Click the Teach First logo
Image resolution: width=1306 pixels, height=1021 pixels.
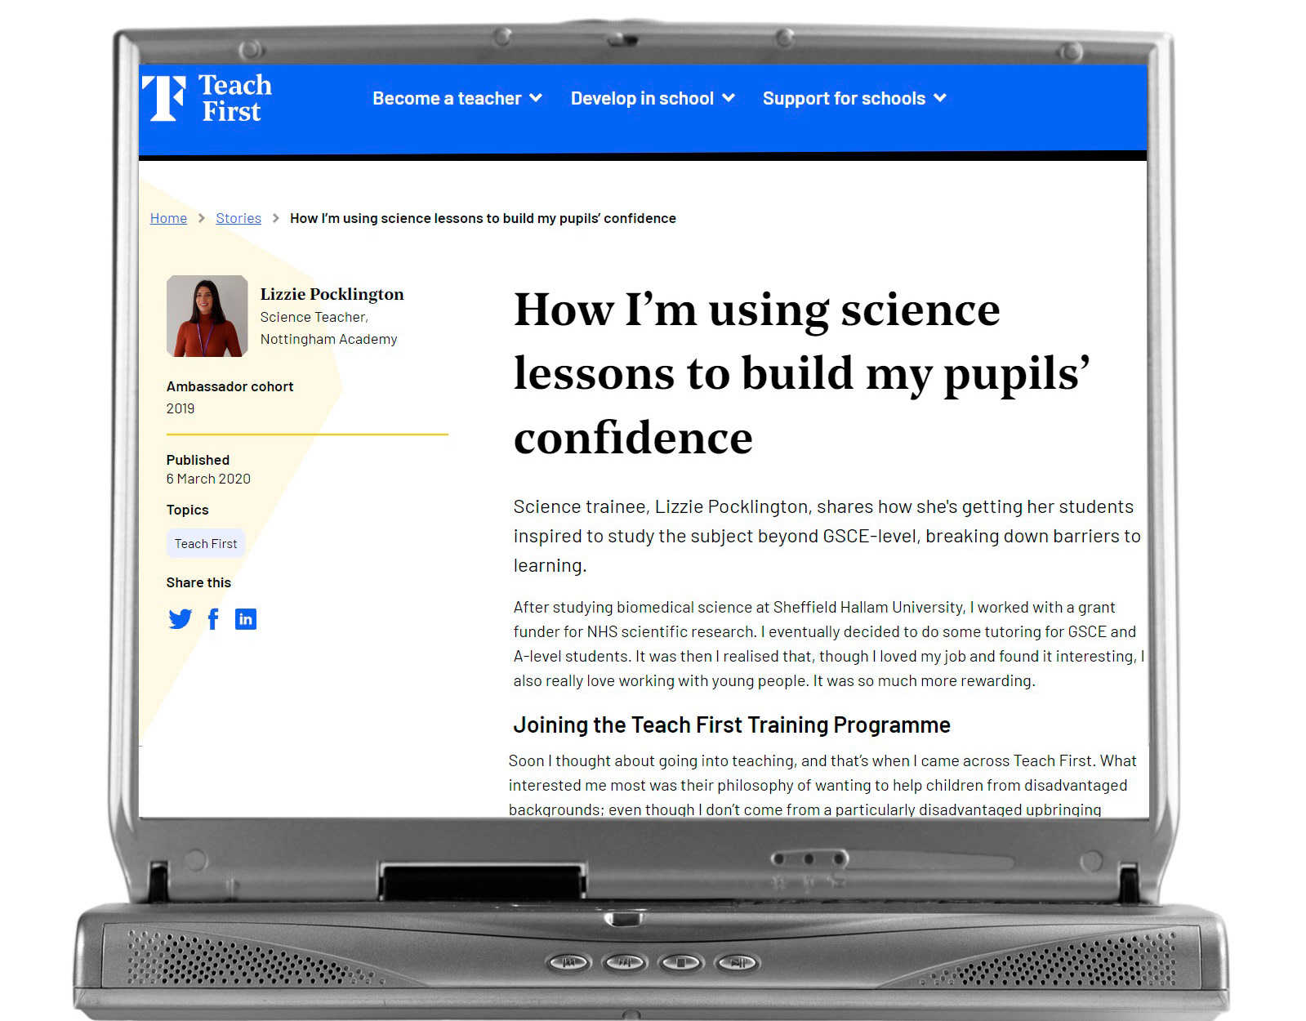[x=207, y=98]
